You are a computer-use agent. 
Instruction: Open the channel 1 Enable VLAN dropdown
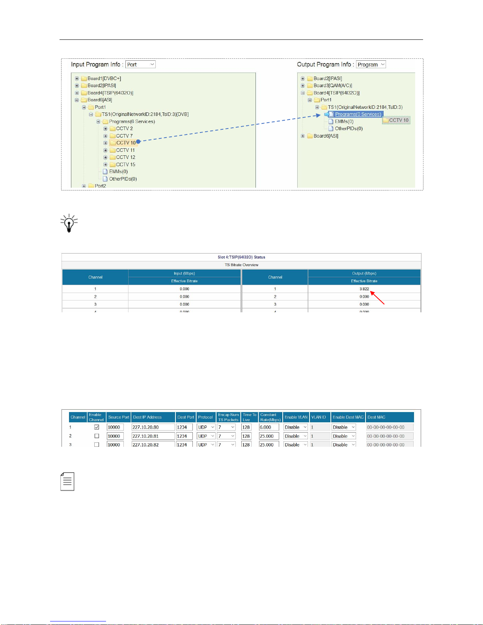pos(296,427)
